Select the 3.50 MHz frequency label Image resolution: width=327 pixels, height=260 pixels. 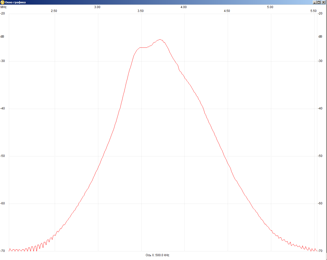click(x=141, y=11)
